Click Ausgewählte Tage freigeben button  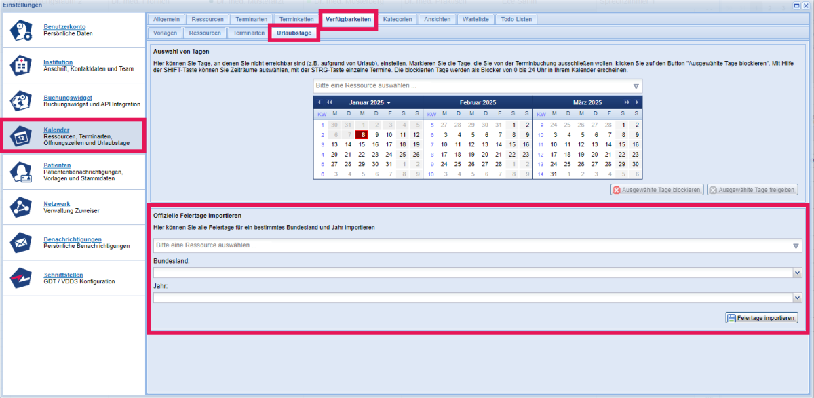[752, 190]
